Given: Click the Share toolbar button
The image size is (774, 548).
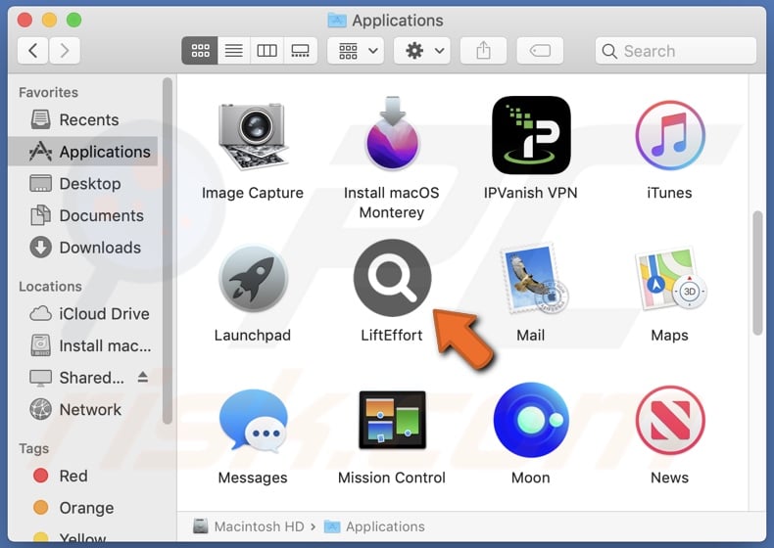Looking at the screenshot, I should [x=483, y=50].
